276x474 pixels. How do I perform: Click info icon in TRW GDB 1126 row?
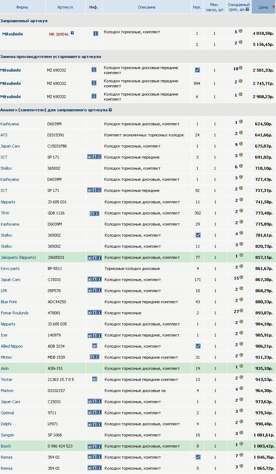click(x=97, y=213)
